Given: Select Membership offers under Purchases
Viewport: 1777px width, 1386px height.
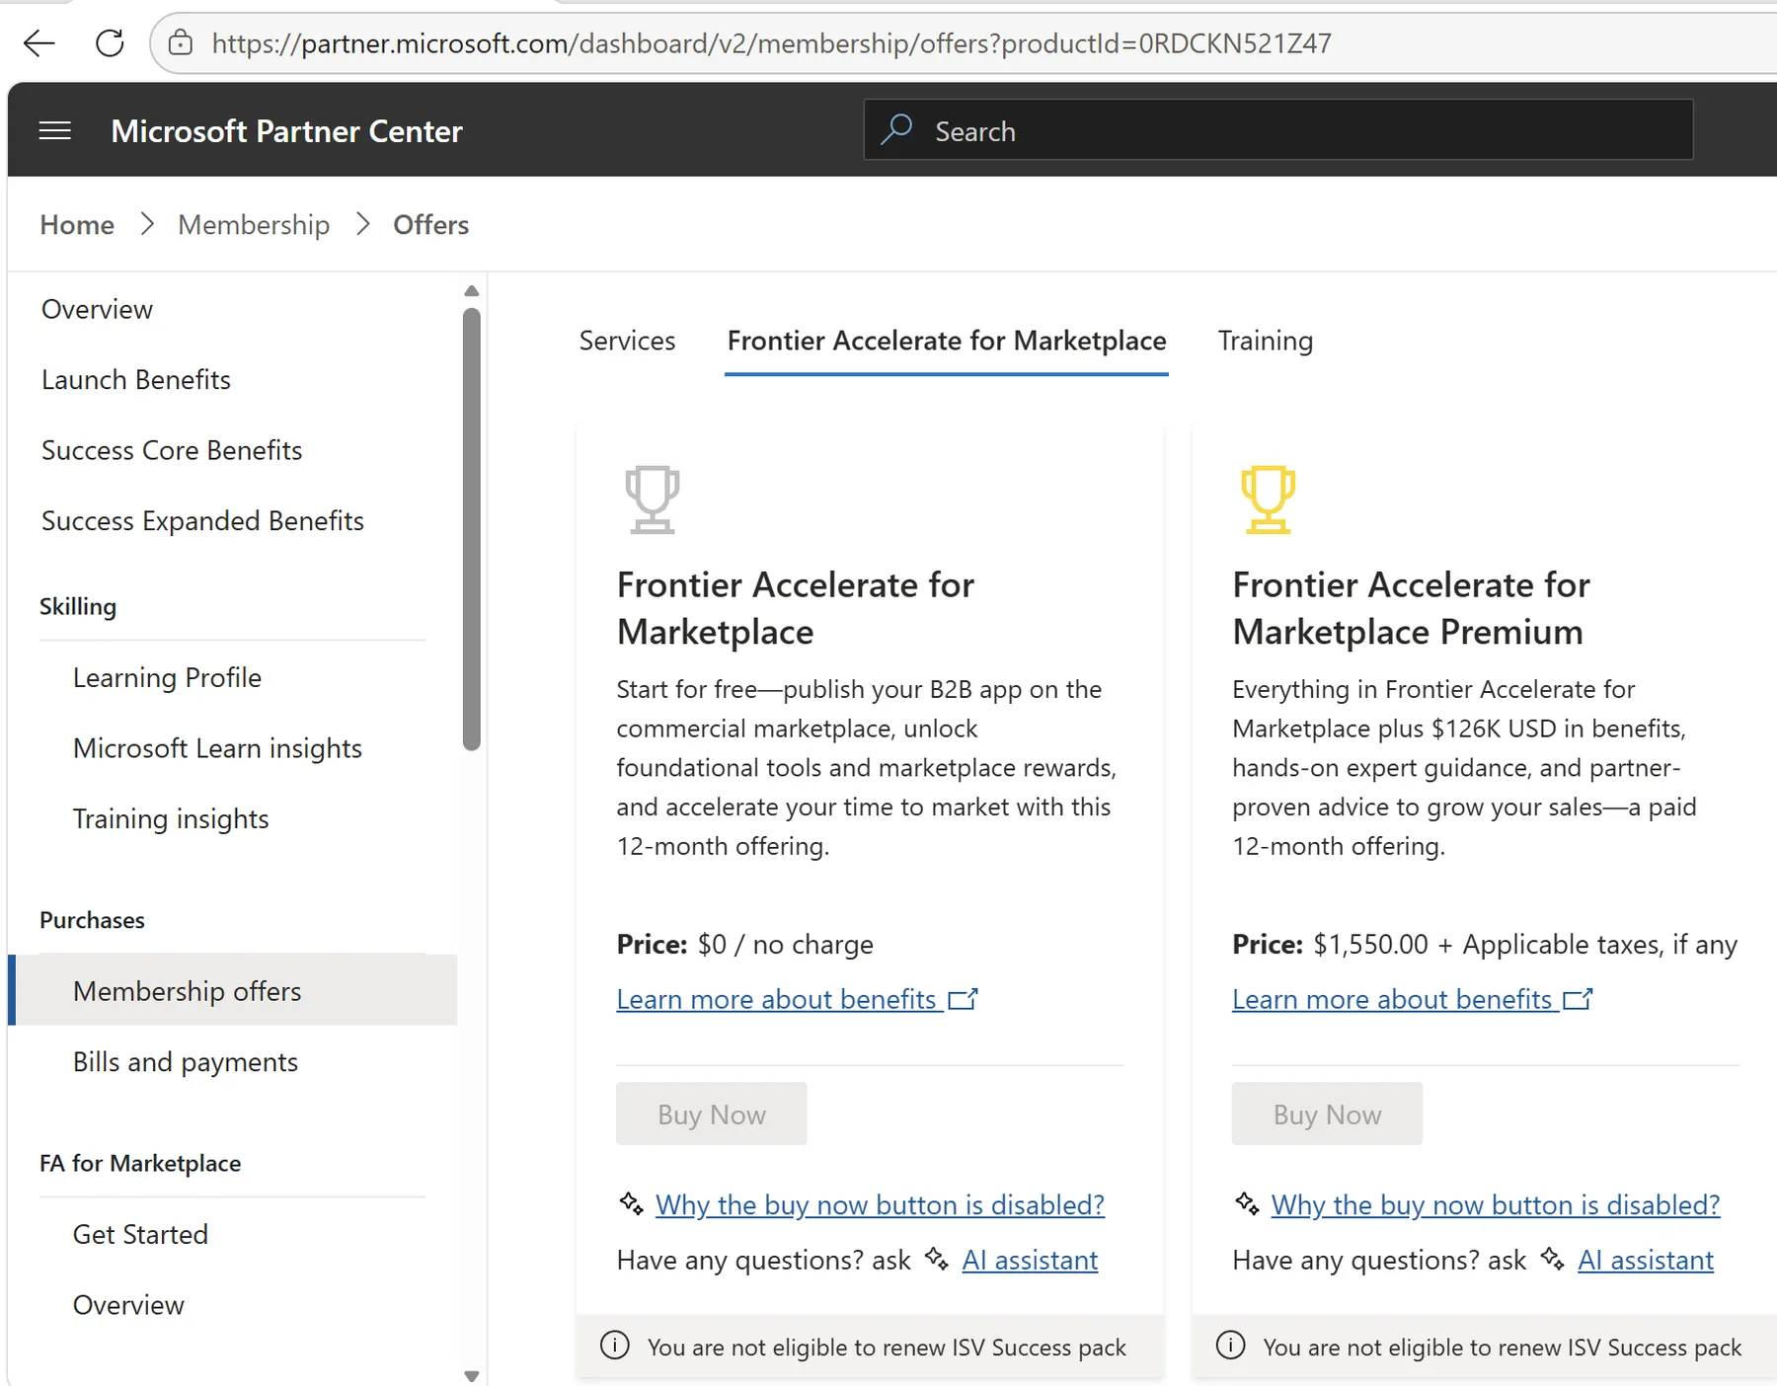Looking at the screenshot, I should tap(233, 990).
